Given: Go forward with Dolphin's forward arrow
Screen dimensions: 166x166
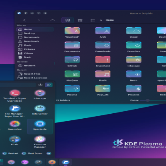Looking at the screenshot, I should [39, 20].
